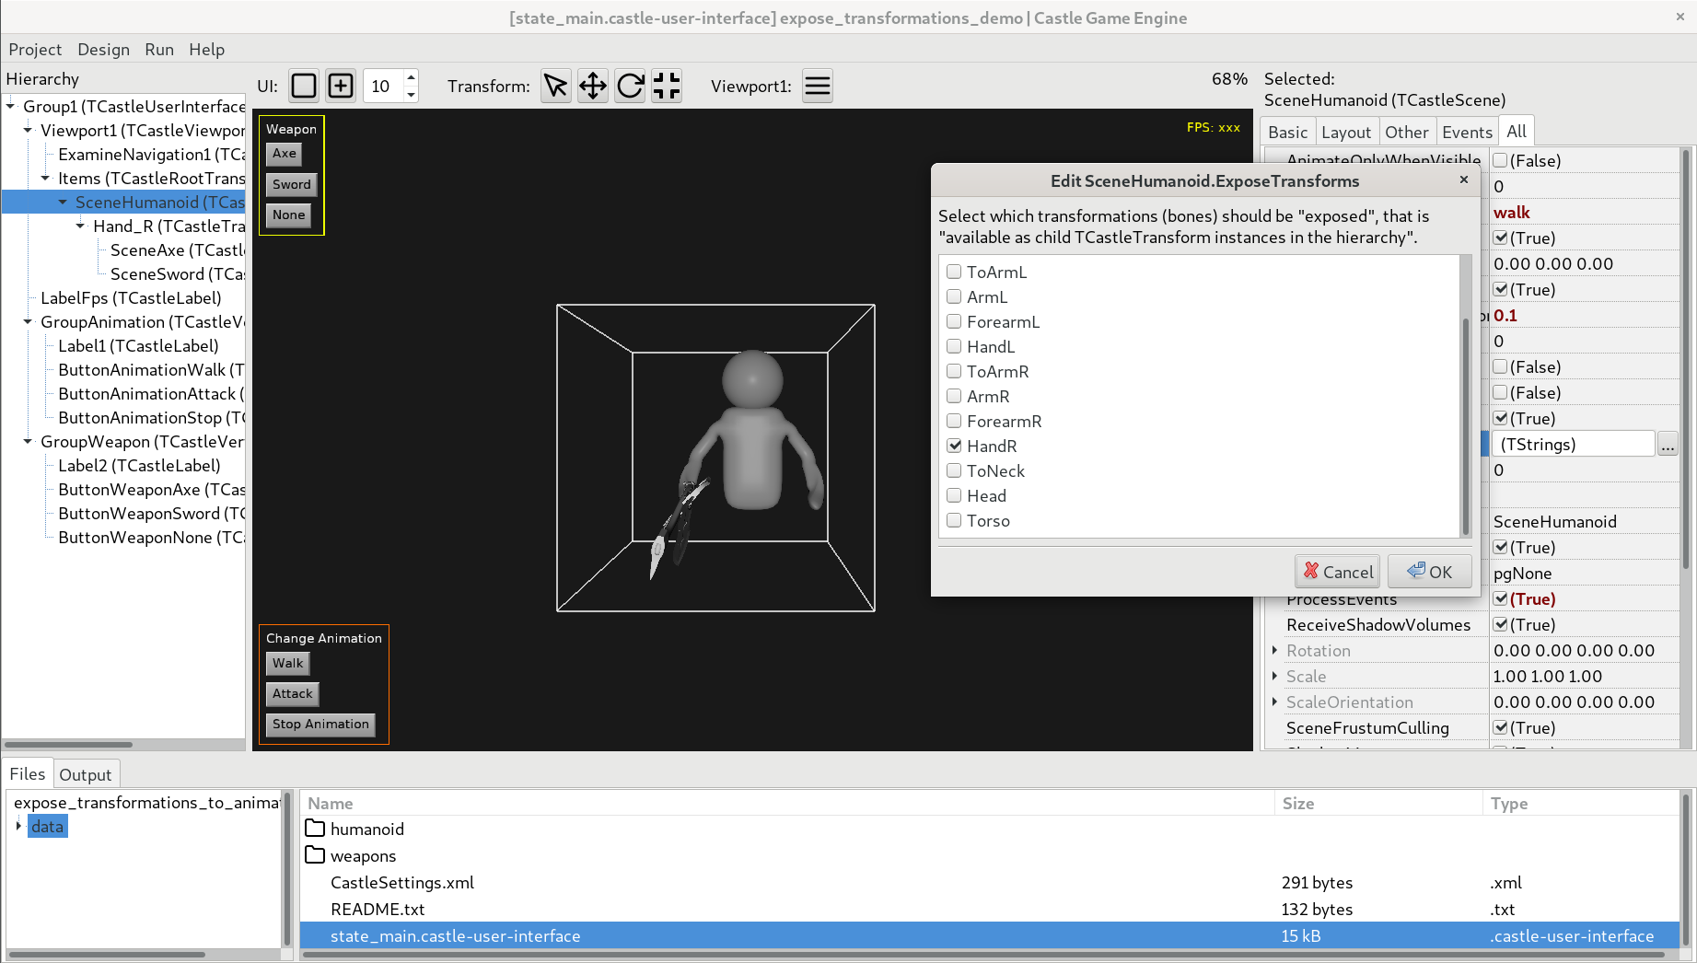This screenshot has width=1697, height=963.
Task: Check the ForearmL bone checkbox
Action: (954, 321)
